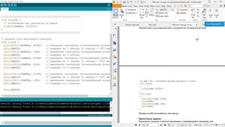
Task: Open the 109.07% zoom combo box dropdown
Action: (x=170, y=10)
